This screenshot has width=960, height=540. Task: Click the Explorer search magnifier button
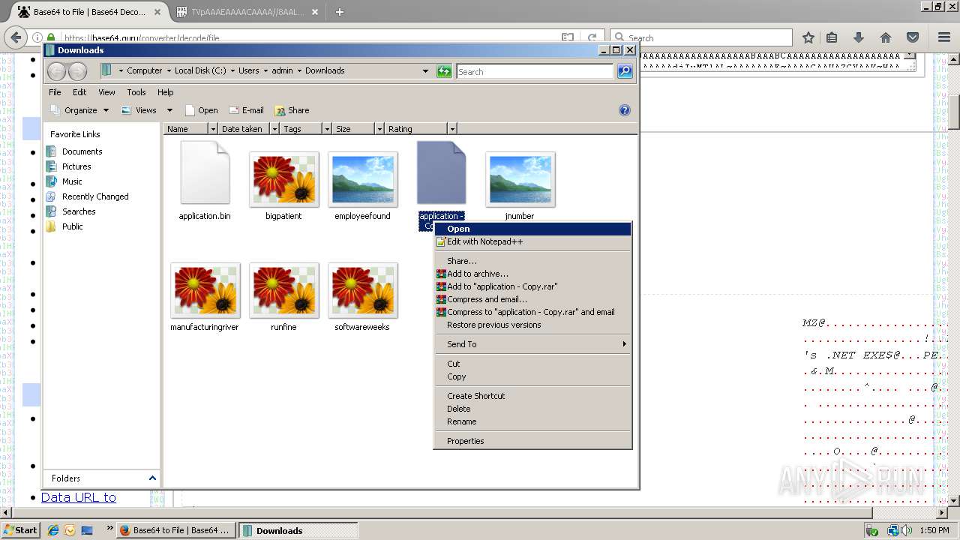click(x=624, y=71)
